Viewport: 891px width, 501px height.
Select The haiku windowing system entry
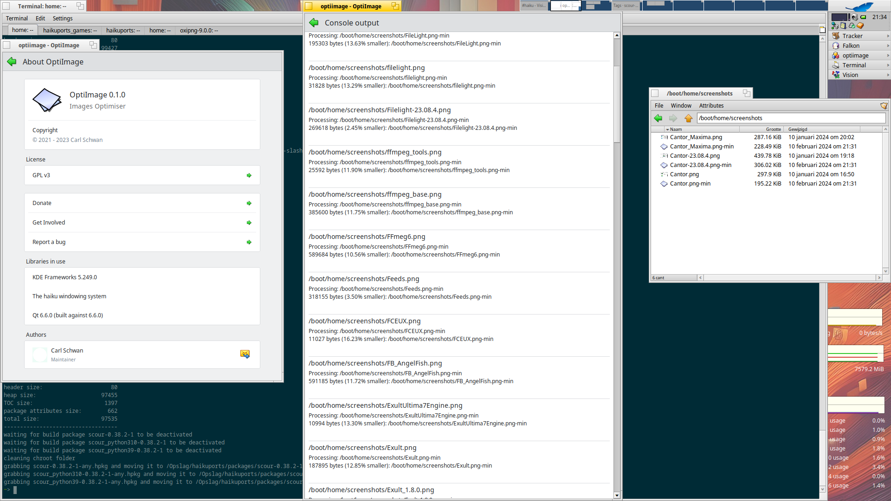142,296
